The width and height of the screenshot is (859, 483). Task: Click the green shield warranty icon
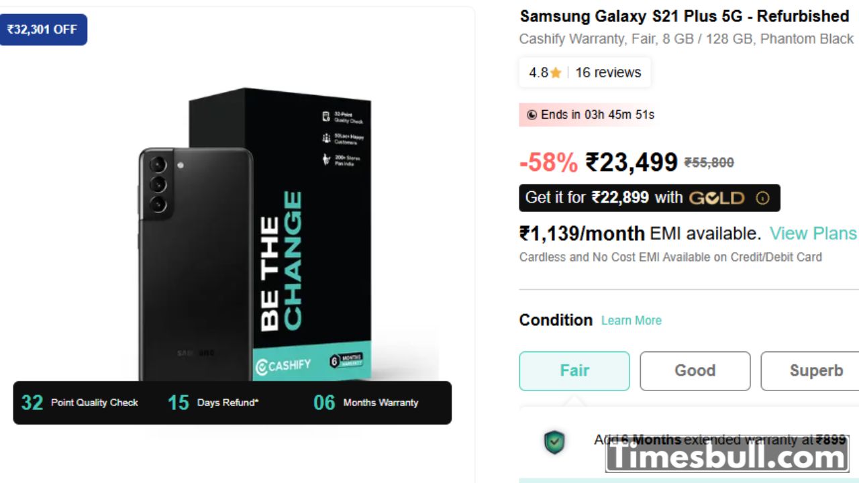click(x=554, y=442)
